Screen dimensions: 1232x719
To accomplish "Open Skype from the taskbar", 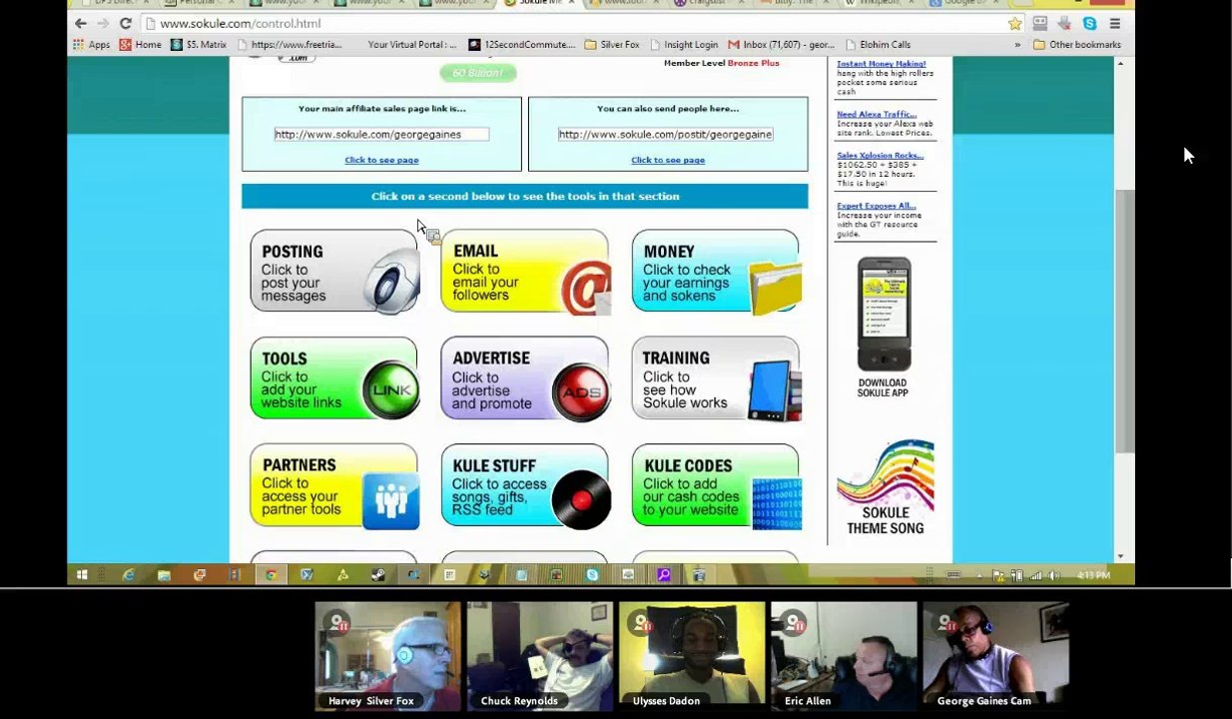I will coord(592,574).
